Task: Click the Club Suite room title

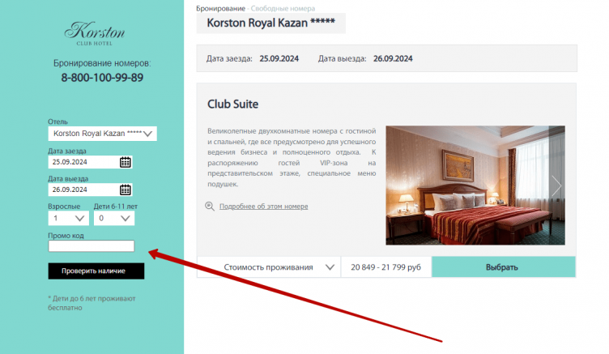Action: tap(232, 104)
